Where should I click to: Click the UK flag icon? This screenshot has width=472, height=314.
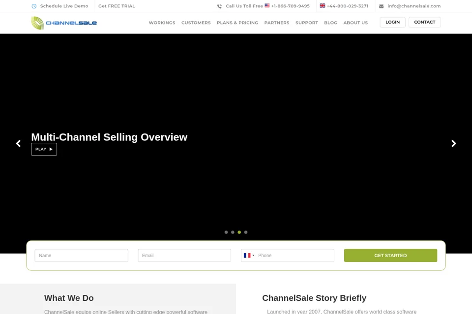(x=323, y=5)
